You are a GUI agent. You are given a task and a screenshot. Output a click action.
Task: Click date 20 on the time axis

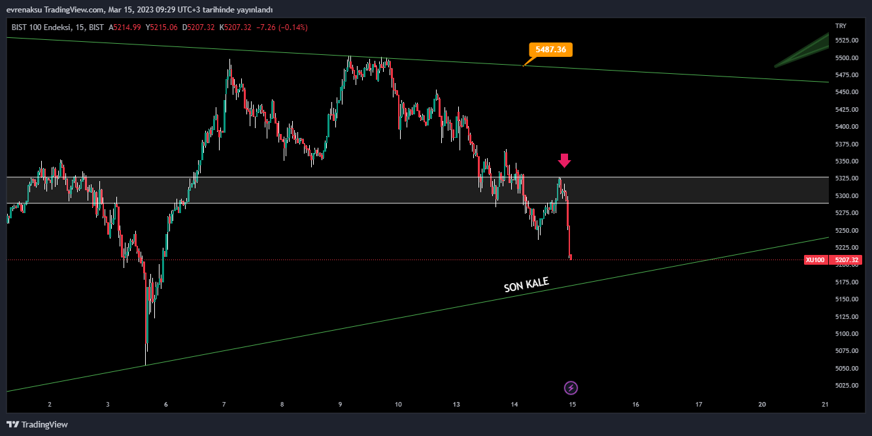[762, 405]
